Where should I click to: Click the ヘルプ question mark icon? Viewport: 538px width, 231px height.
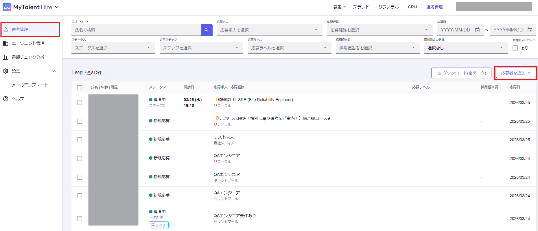pyautogui.click(x=6, y=99)
